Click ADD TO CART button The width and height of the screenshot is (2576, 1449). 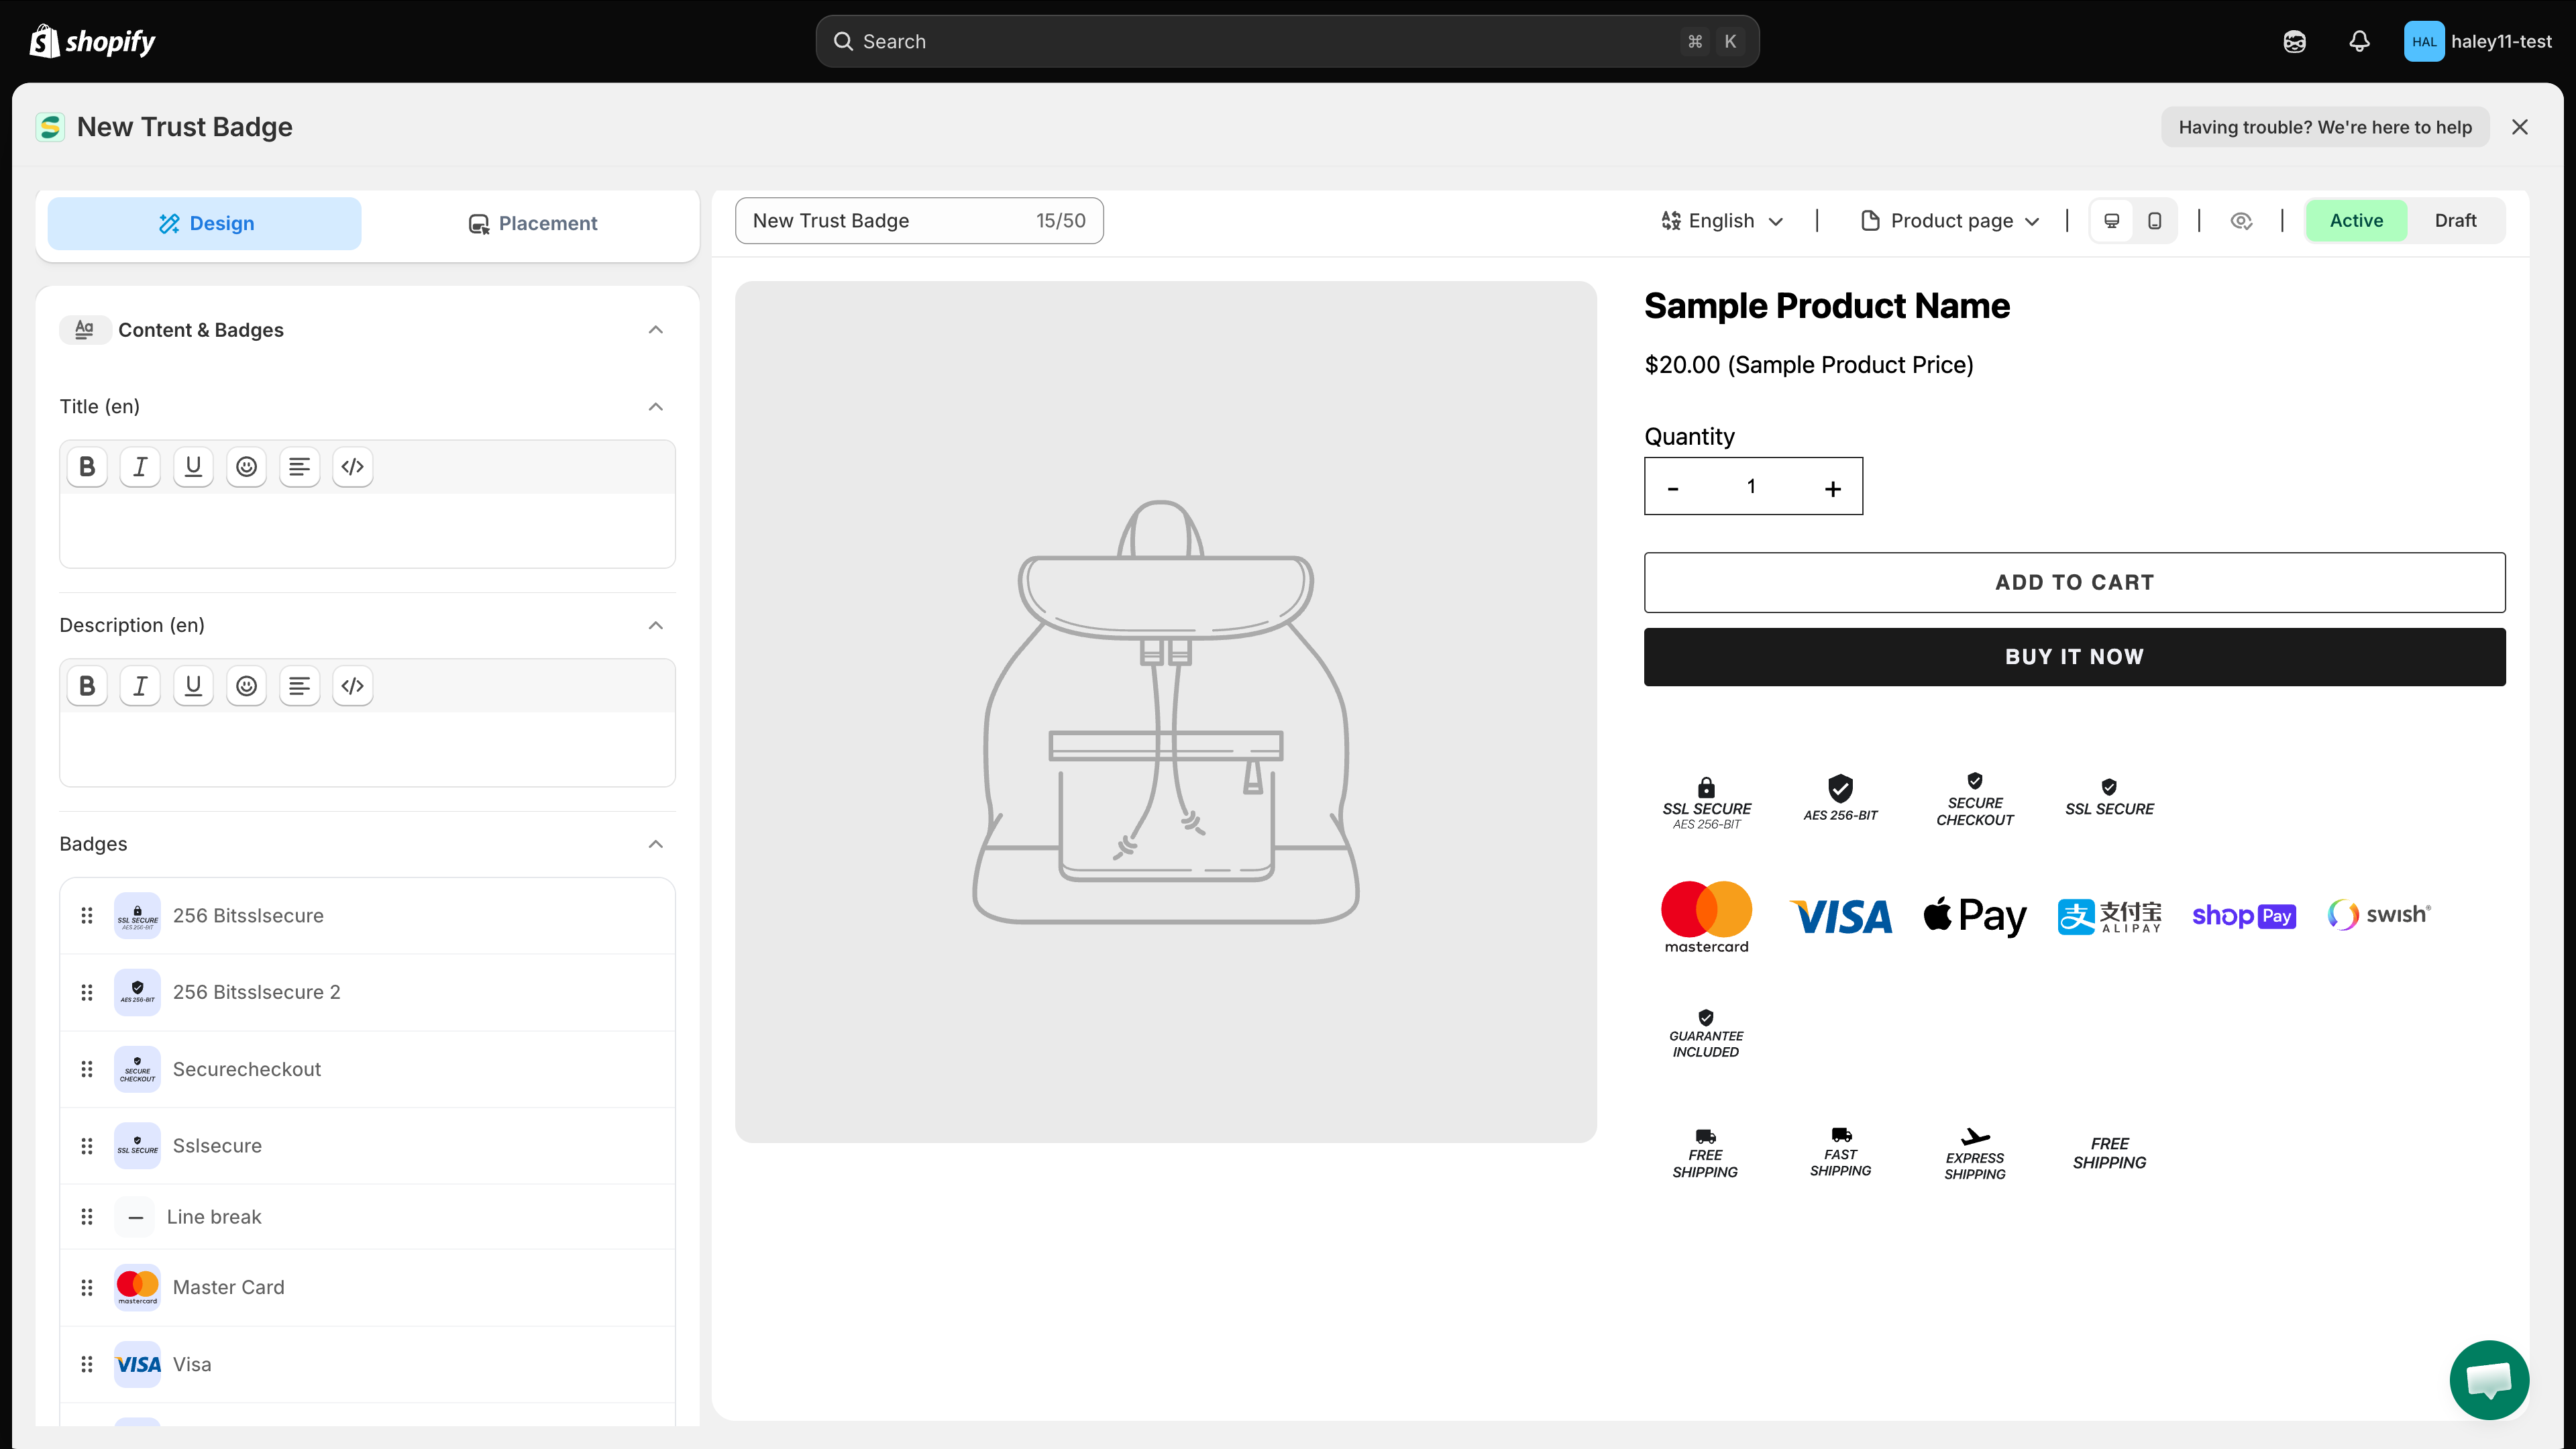pyautogui.click(x=2074, y=582)
